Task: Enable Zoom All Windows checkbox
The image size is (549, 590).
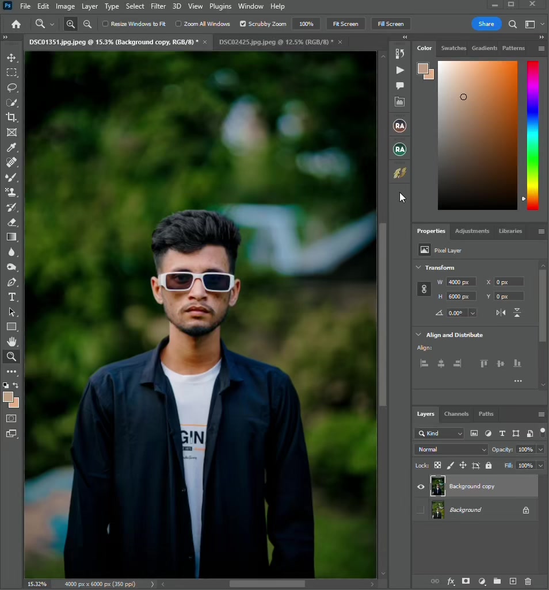Action: click(x=178, y=24)
